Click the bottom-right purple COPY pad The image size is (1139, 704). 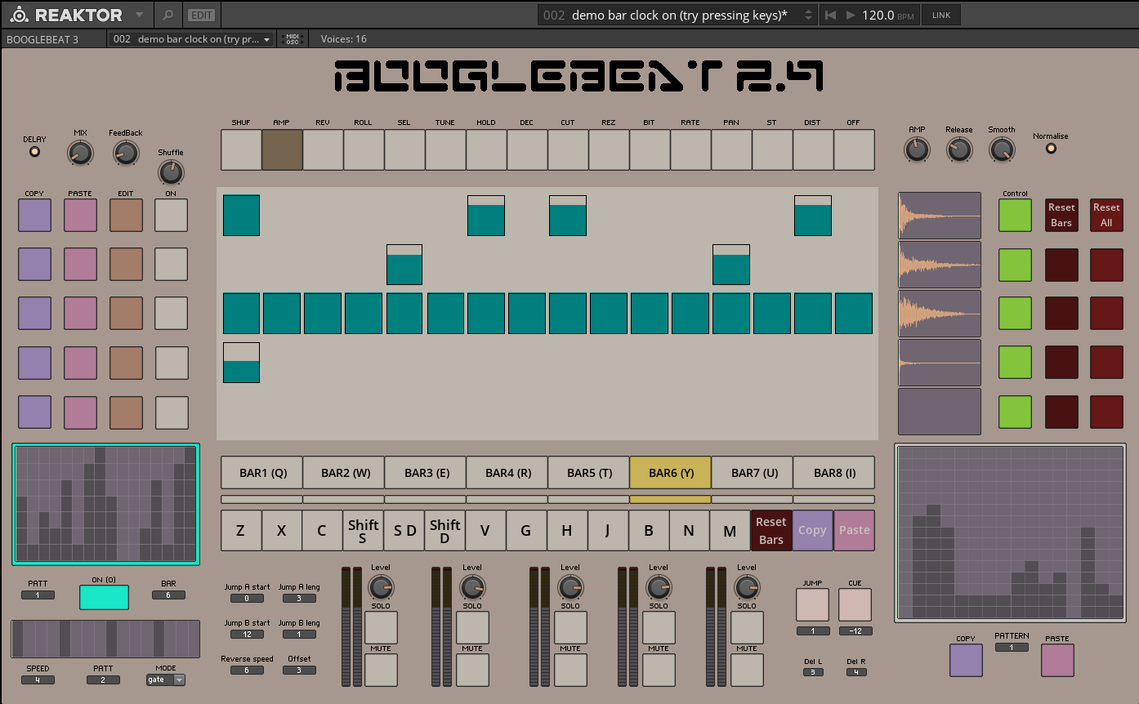point(966,661)
